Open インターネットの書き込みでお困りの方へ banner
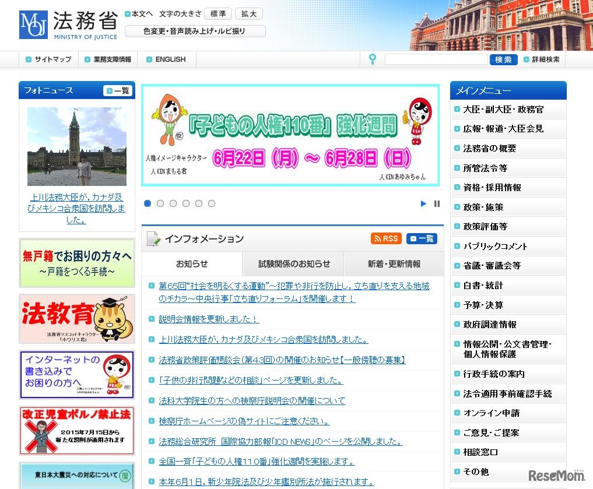 pyautogui.click(x=76, y=375)
